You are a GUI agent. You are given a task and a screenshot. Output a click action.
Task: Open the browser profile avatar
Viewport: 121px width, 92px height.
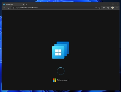pyautogui.click(x=112, y=8)
